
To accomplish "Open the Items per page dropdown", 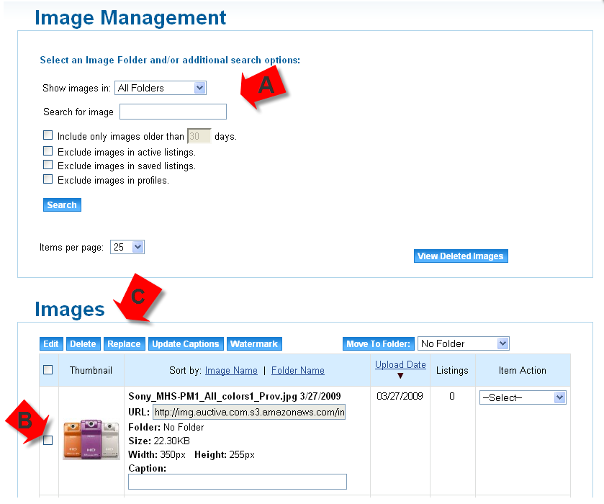I will pyautogui.click(x=127, y=246).
